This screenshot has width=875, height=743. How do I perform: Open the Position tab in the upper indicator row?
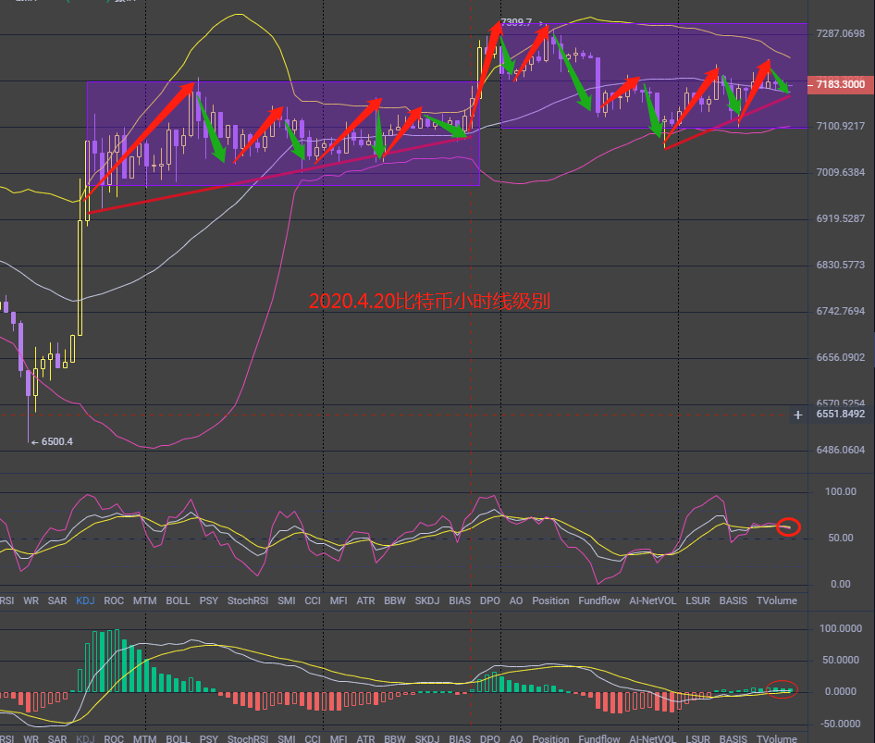(x=550, y=601)
